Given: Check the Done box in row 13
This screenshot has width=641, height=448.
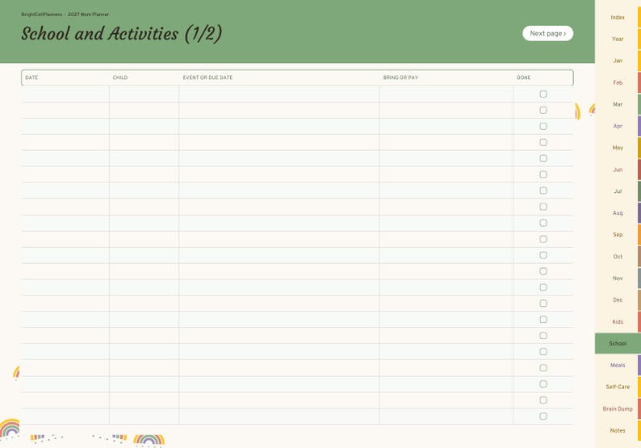Looking at the screenshot, I should click(543, 287).
